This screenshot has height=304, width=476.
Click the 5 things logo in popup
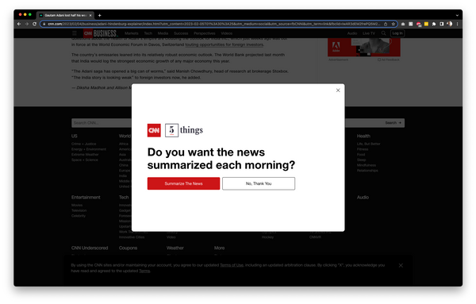(184, 130)
